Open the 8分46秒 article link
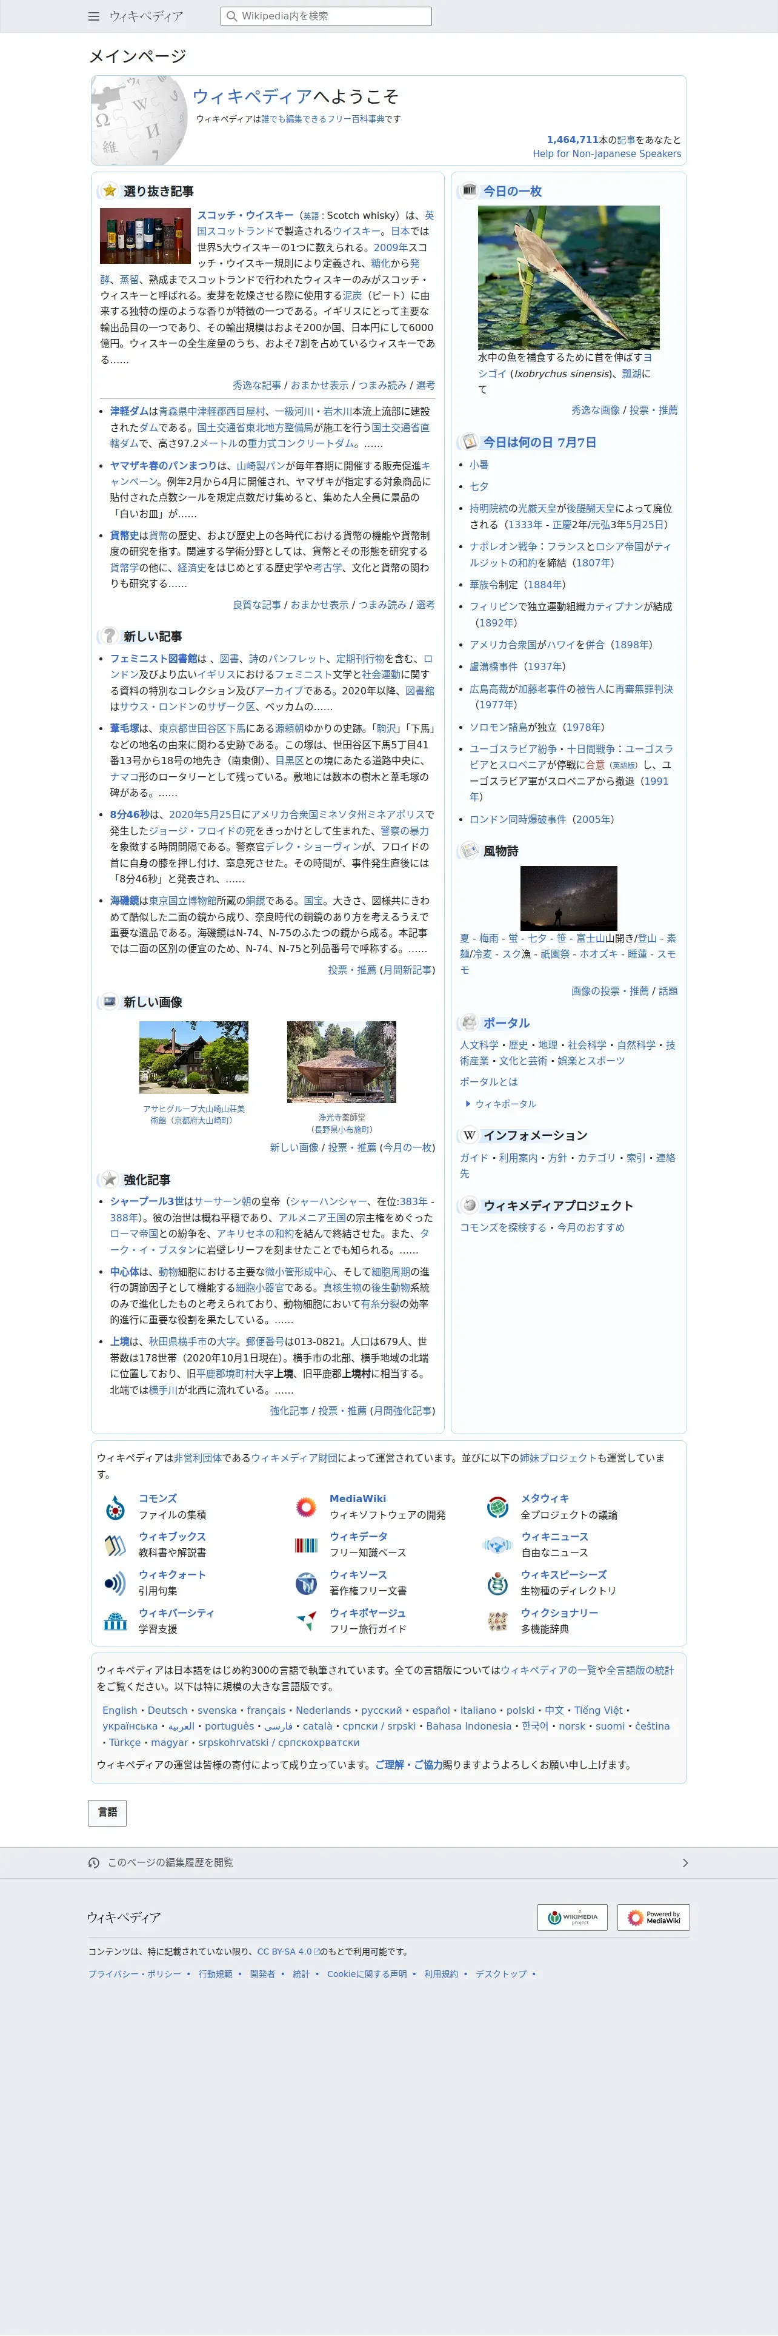Screen dimensions: 778x2336 pos(130,814)
